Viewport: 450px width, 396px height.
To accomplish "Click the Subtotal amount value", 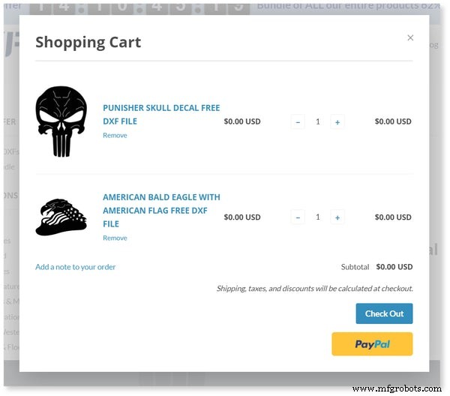I will tap(394, 267).
